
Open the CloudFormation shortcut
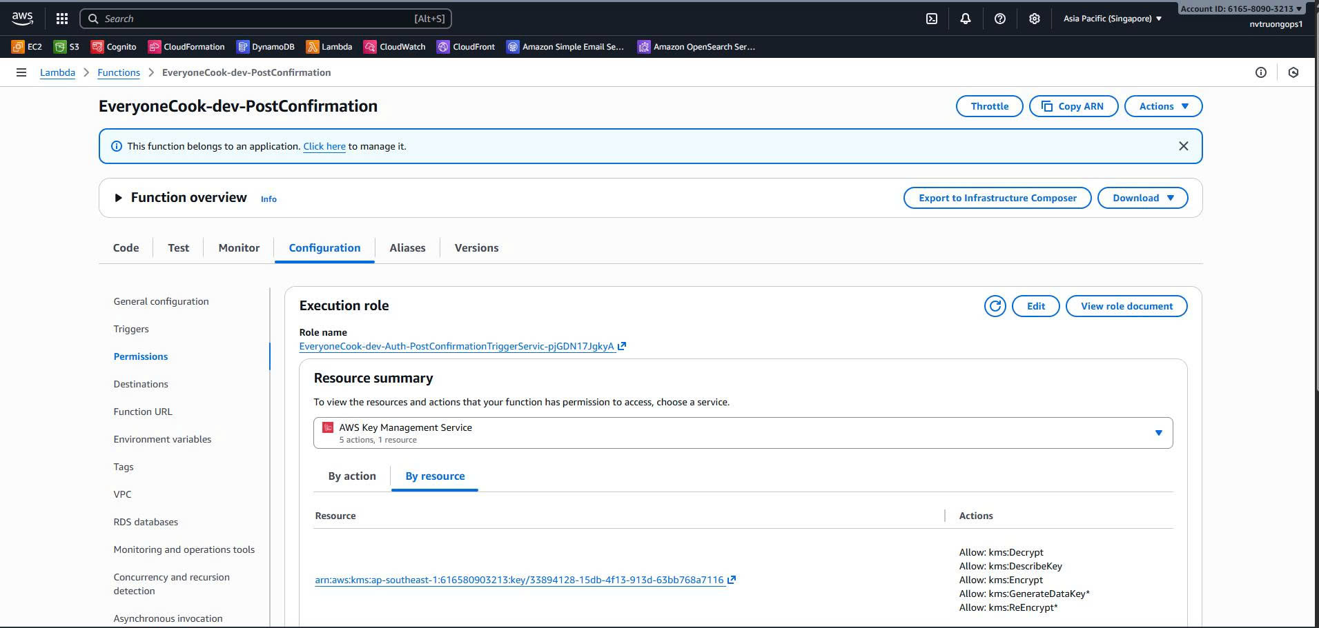tap(186, 47)
